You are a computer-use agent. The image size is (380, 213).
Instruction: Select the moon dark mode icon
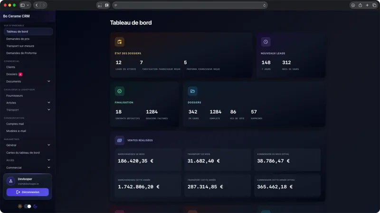click(35, 206)
